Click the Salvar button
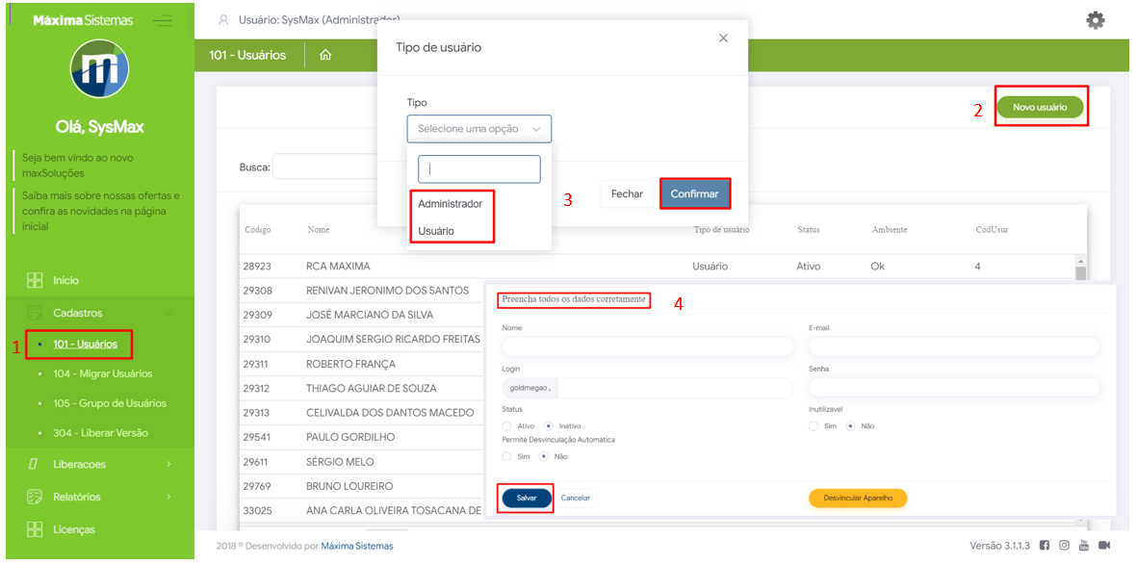The width and height of the screenshot is (1137, 564). pos(528,498)
